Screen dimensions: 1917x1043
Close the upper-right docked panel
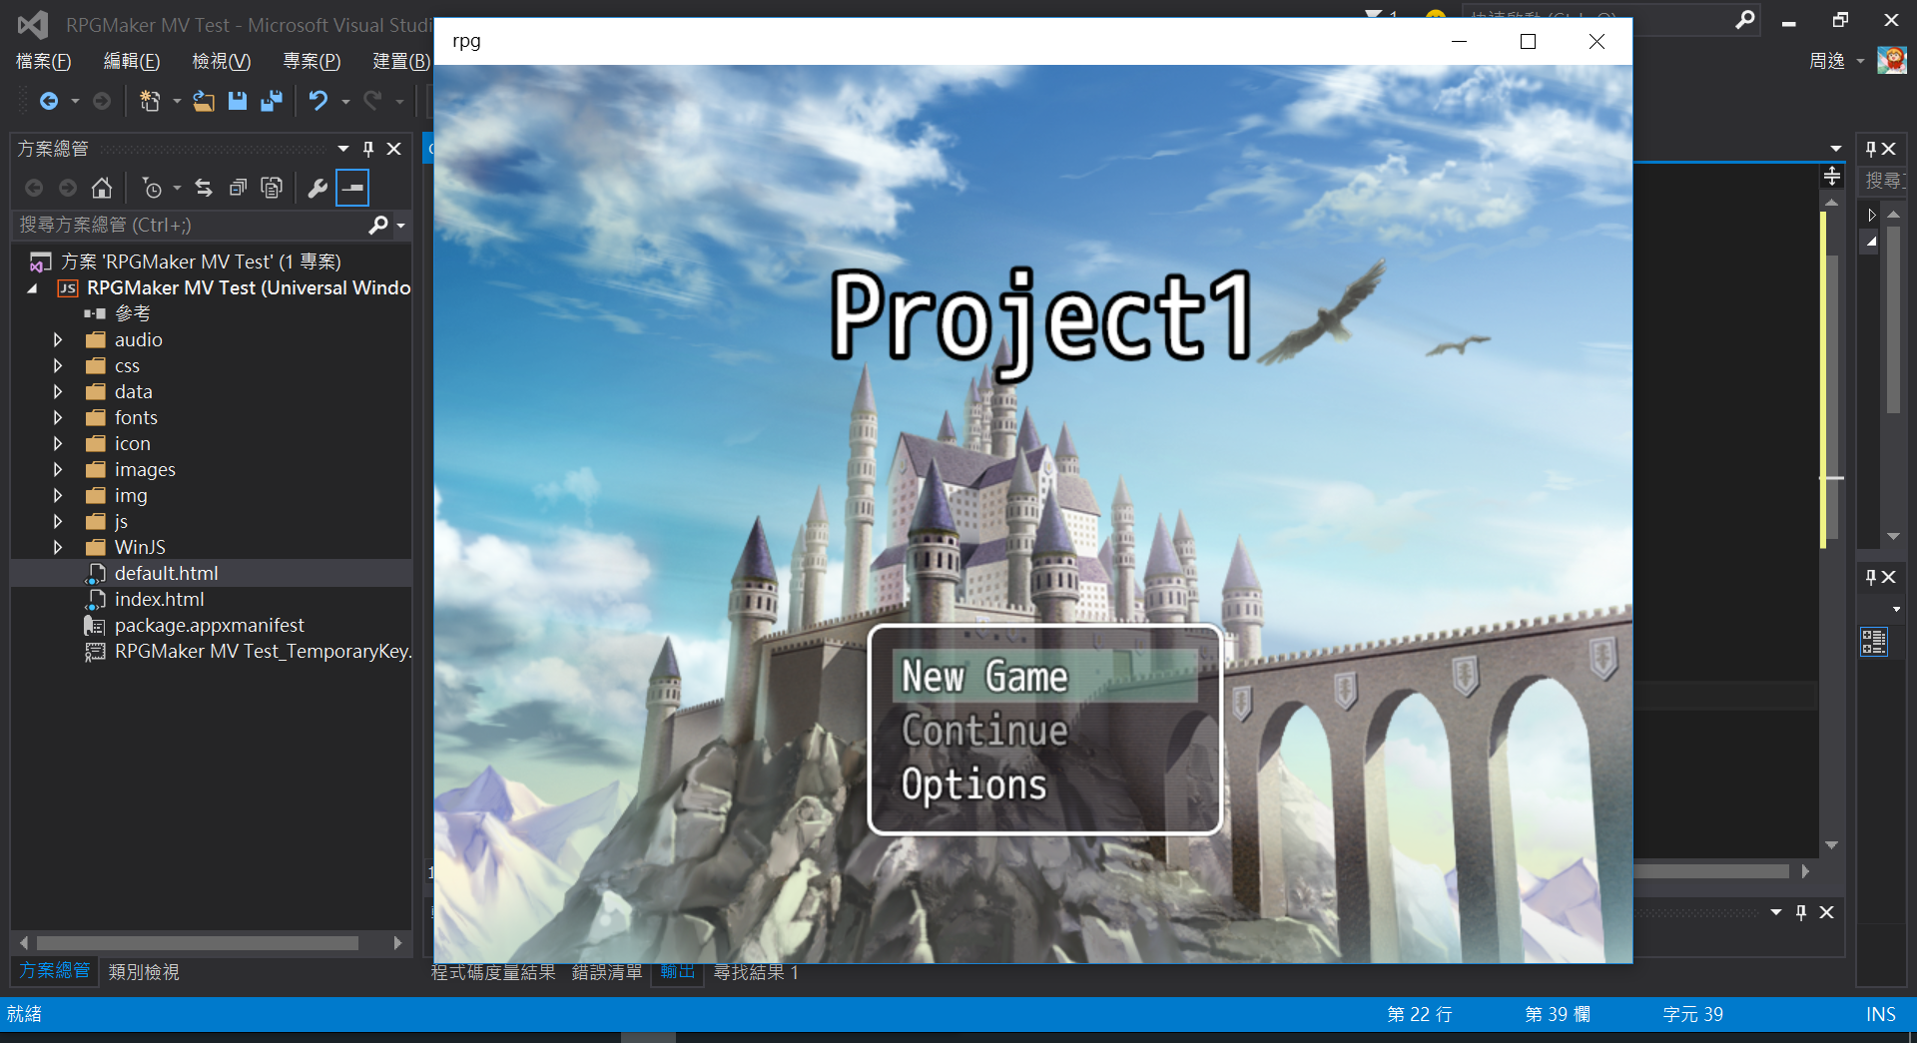1889,149
